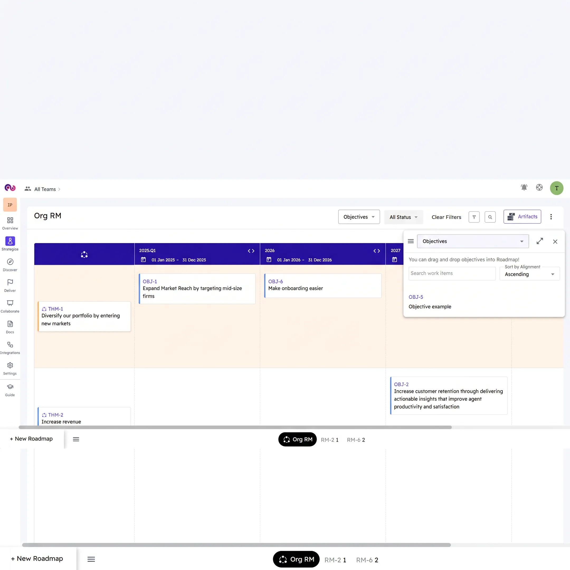The width and height of the screenshot is (570, 570).
Task: Click the All Teams breadcrumb
Action: pos(45,189)
